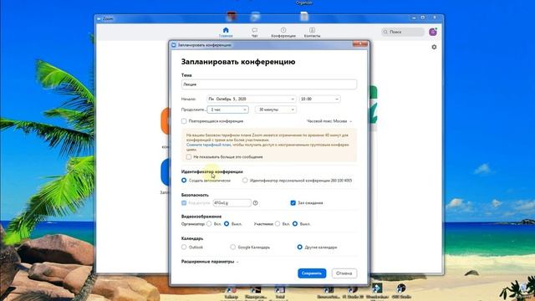Toggle the Код доступа checkbox
The height and width of the screenshot is (301, 535).
[x=184, y=202]
